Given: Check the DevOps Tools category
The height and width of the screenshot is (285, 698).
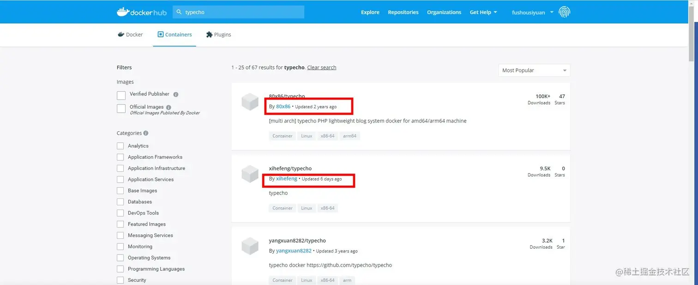Looking at the screenshot, I should tap(120, 213).
